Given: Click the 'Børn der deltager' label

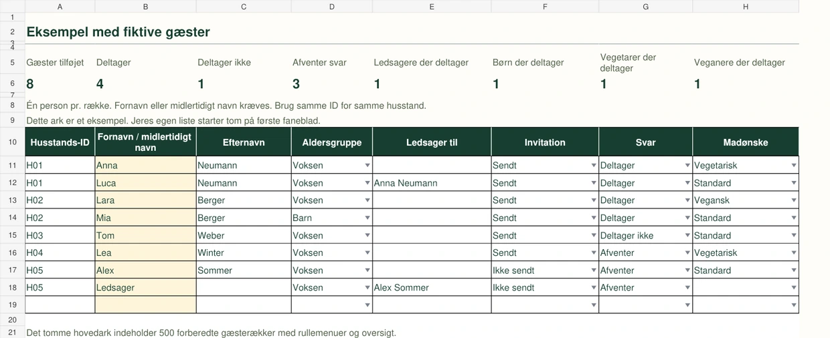Looking at the screenshot, I should pos(528,63).
